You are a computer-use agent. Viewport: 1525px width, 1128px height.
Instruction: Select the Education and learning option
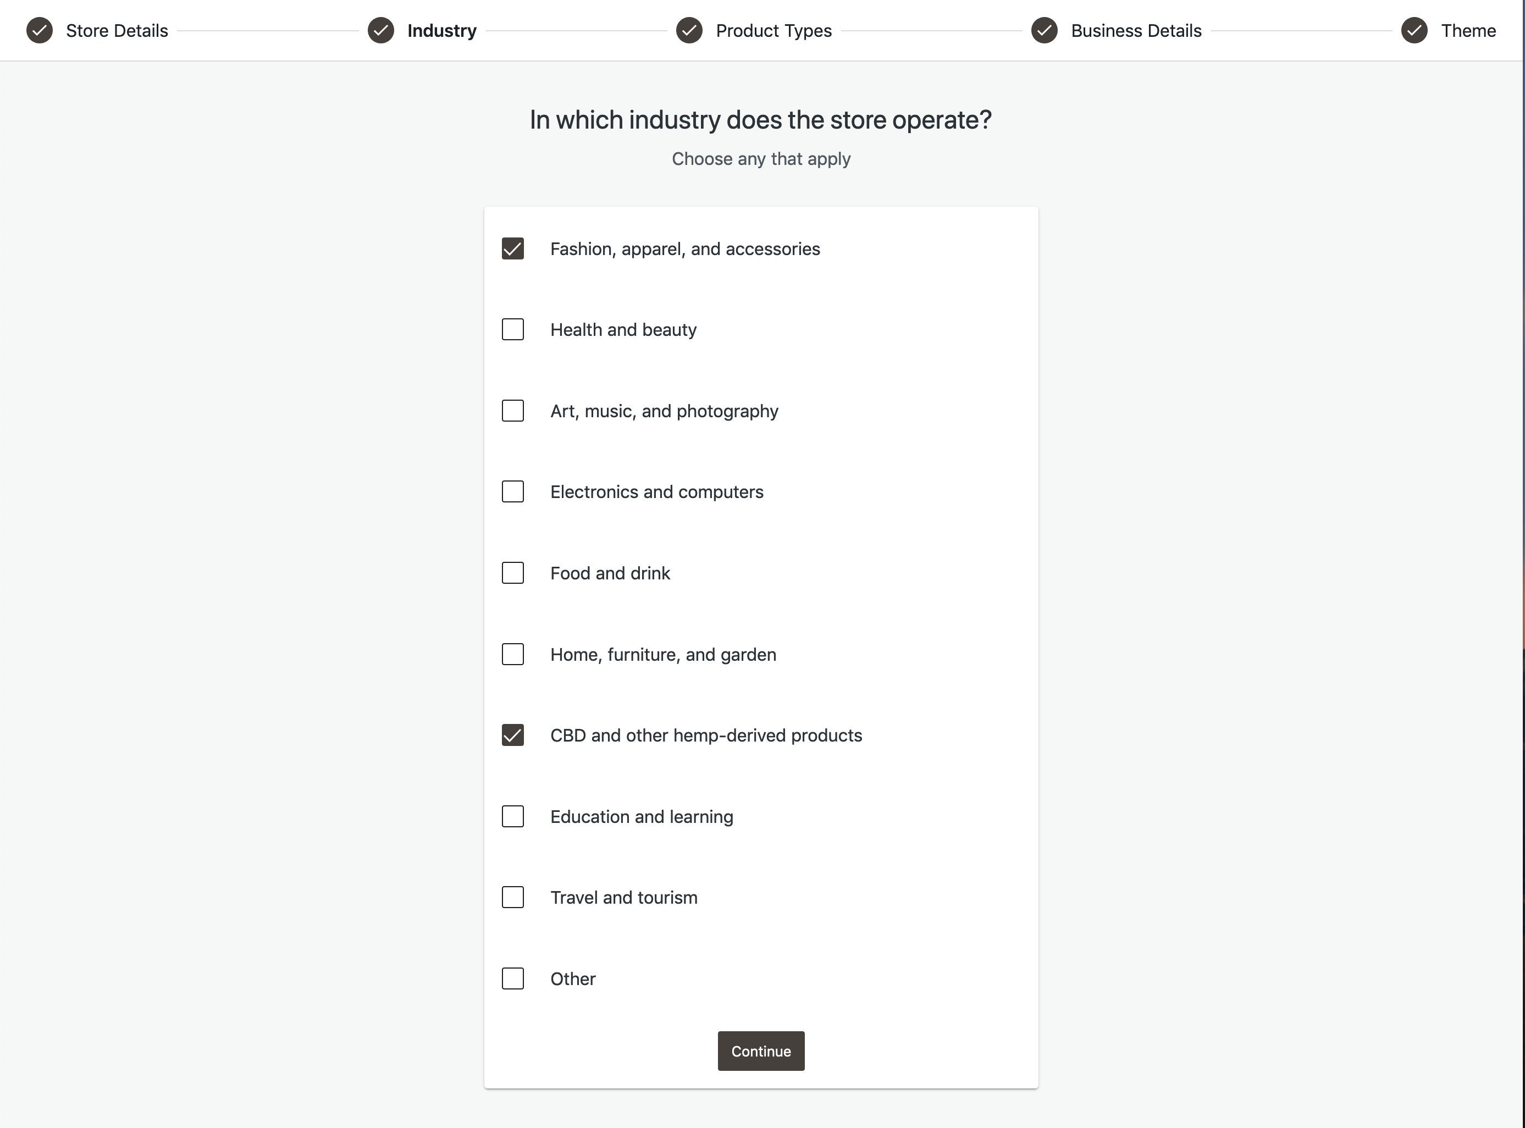pos(513,816)
